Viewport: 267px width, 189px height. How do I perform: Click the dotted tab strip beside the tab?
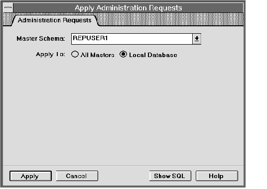click(x=171, y=19)
